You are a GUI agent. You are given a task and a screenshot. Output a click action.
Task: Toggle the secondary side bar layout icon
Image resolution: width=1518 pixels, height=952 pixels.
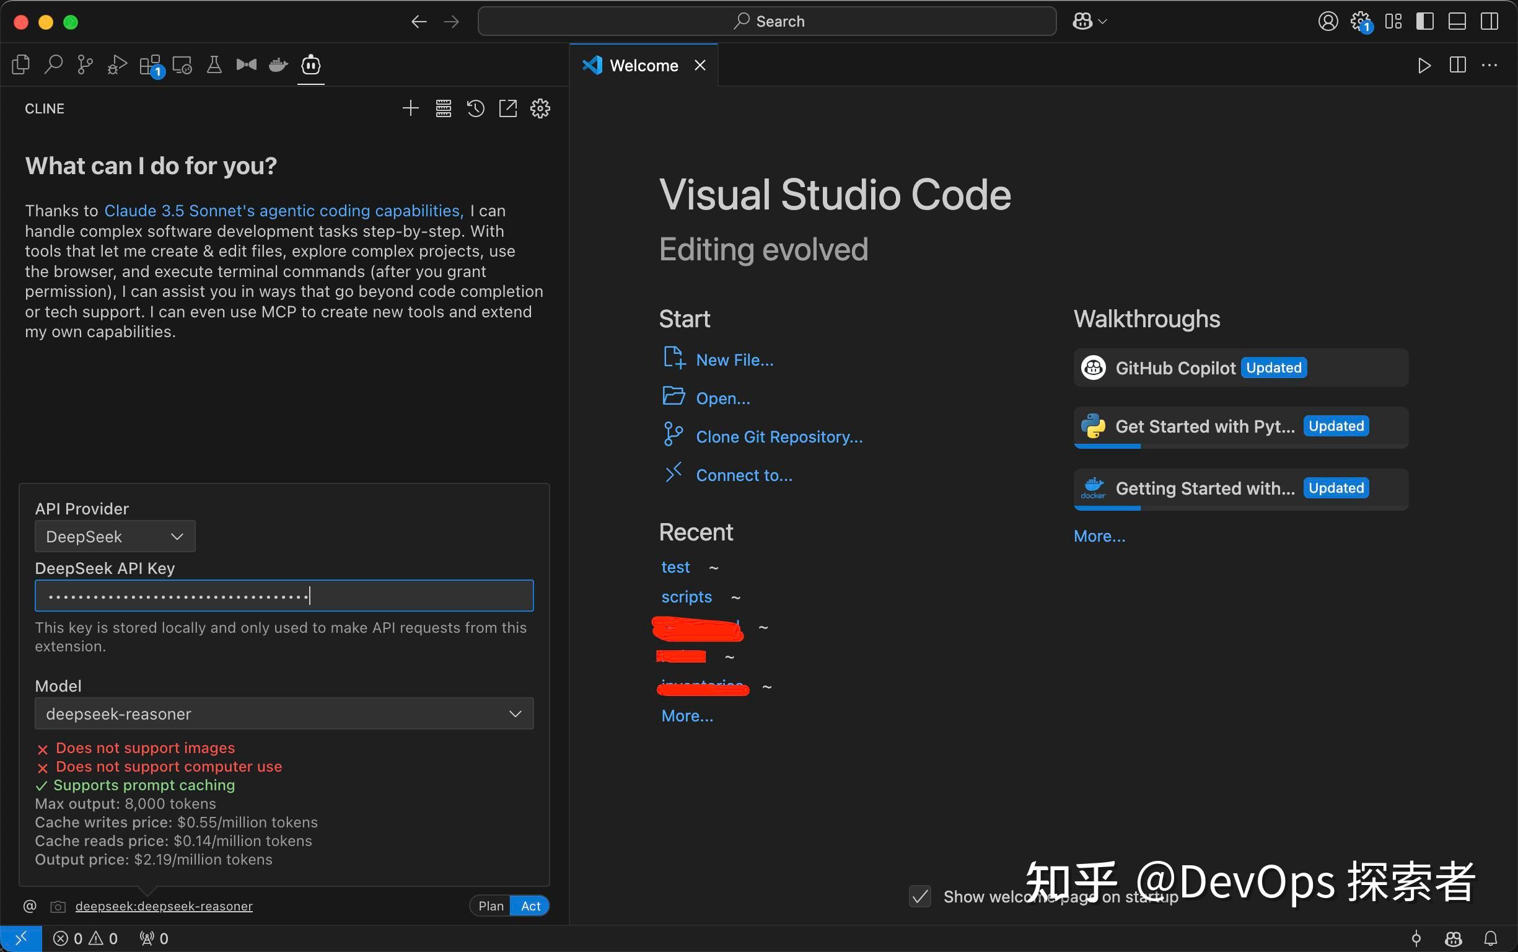[1489, 21]
